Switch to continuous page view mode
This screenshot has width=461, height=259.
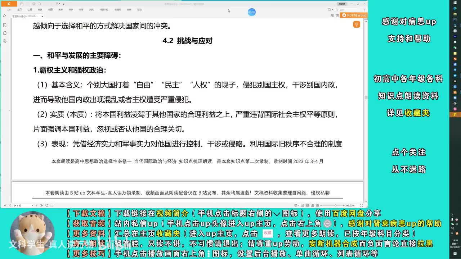pyautogui.click(x=307, y=205)
